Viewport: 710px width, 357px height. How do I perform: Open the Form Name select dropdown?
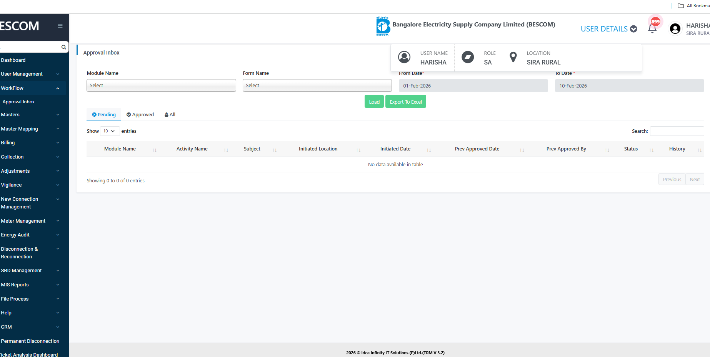317,86
